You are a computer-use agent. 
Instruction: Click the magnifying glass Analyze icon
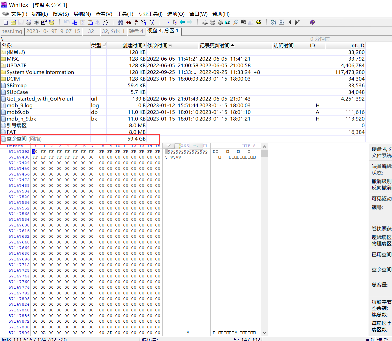235,22
